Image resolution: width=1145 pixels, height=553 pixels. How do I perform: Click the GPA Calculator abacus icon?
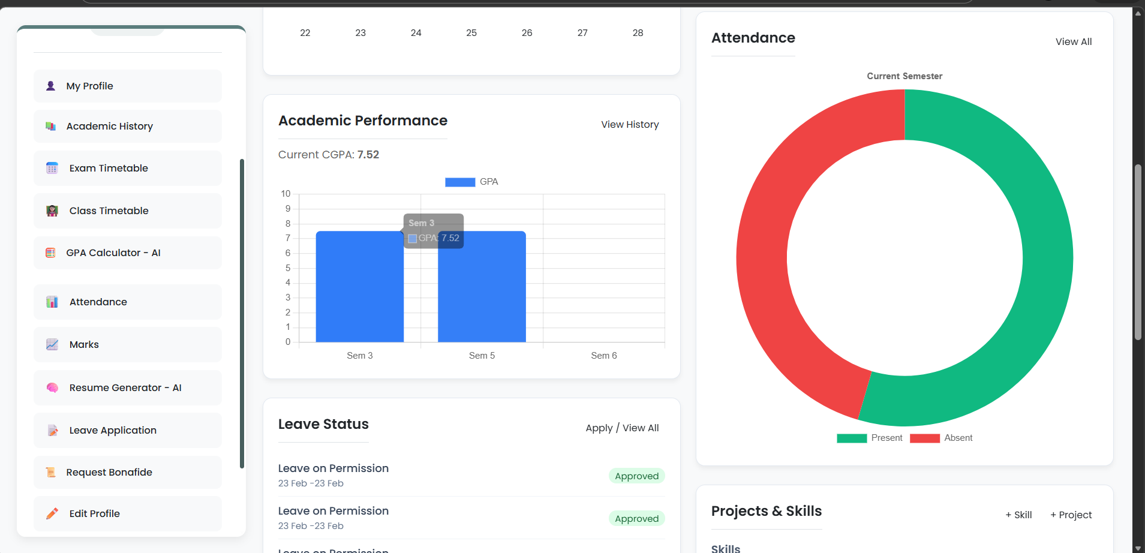point(51,253)
